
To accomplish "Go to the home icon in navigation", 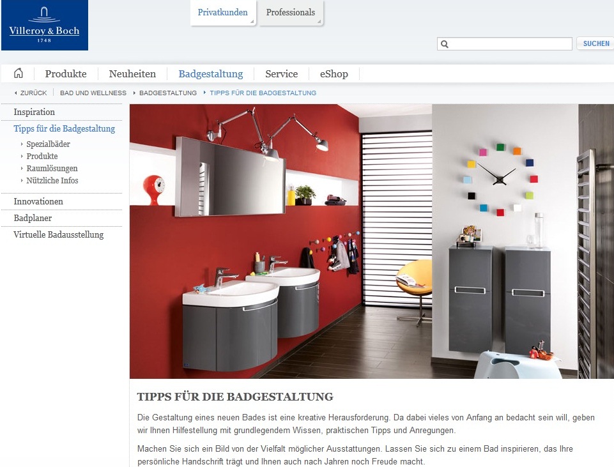I will pos(19,73).
